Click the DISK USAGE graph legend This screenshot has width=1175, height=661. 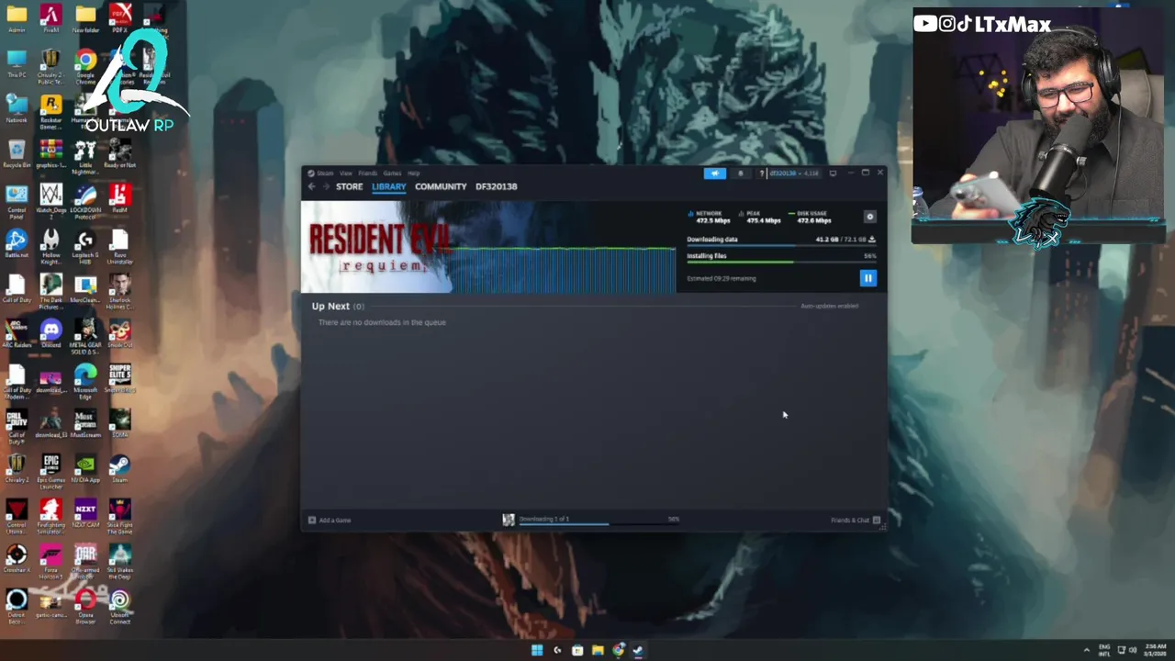(x=811, y=217)
